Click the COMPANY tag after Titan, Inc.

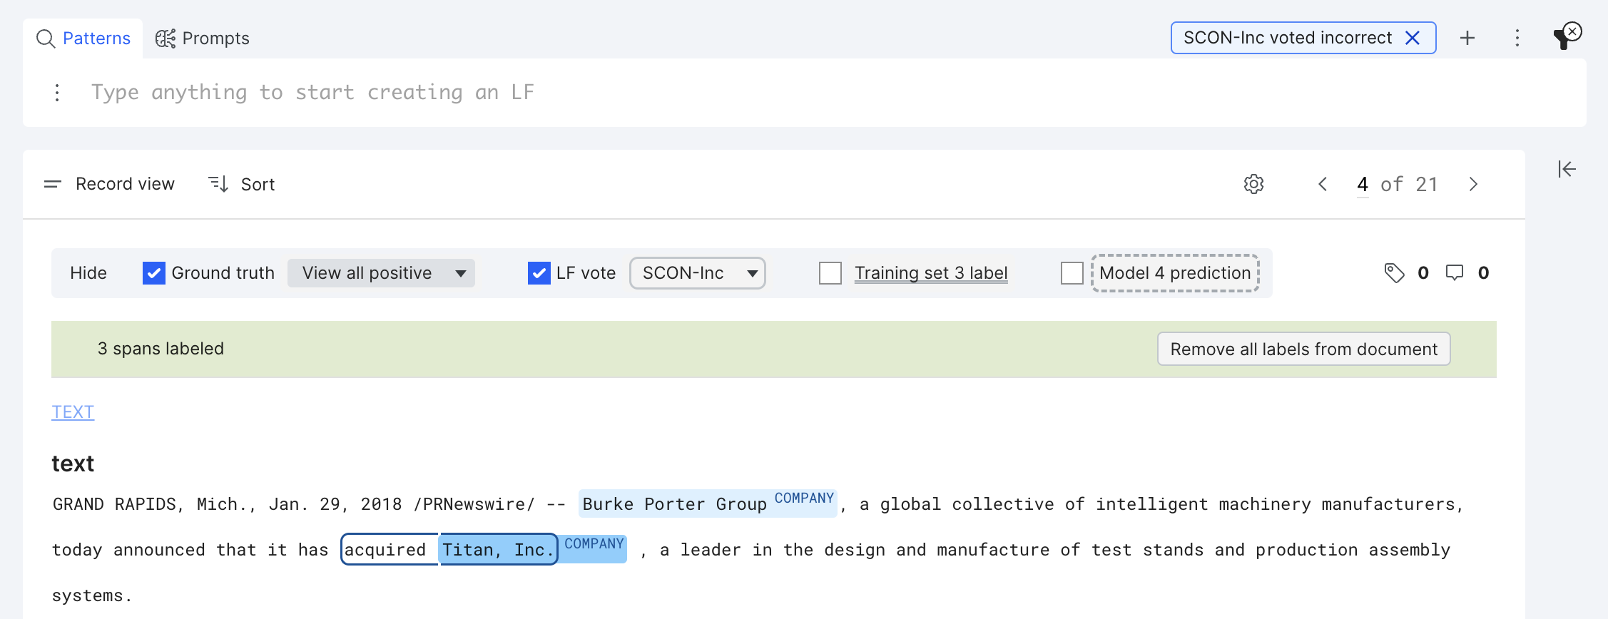pos(594,543)
